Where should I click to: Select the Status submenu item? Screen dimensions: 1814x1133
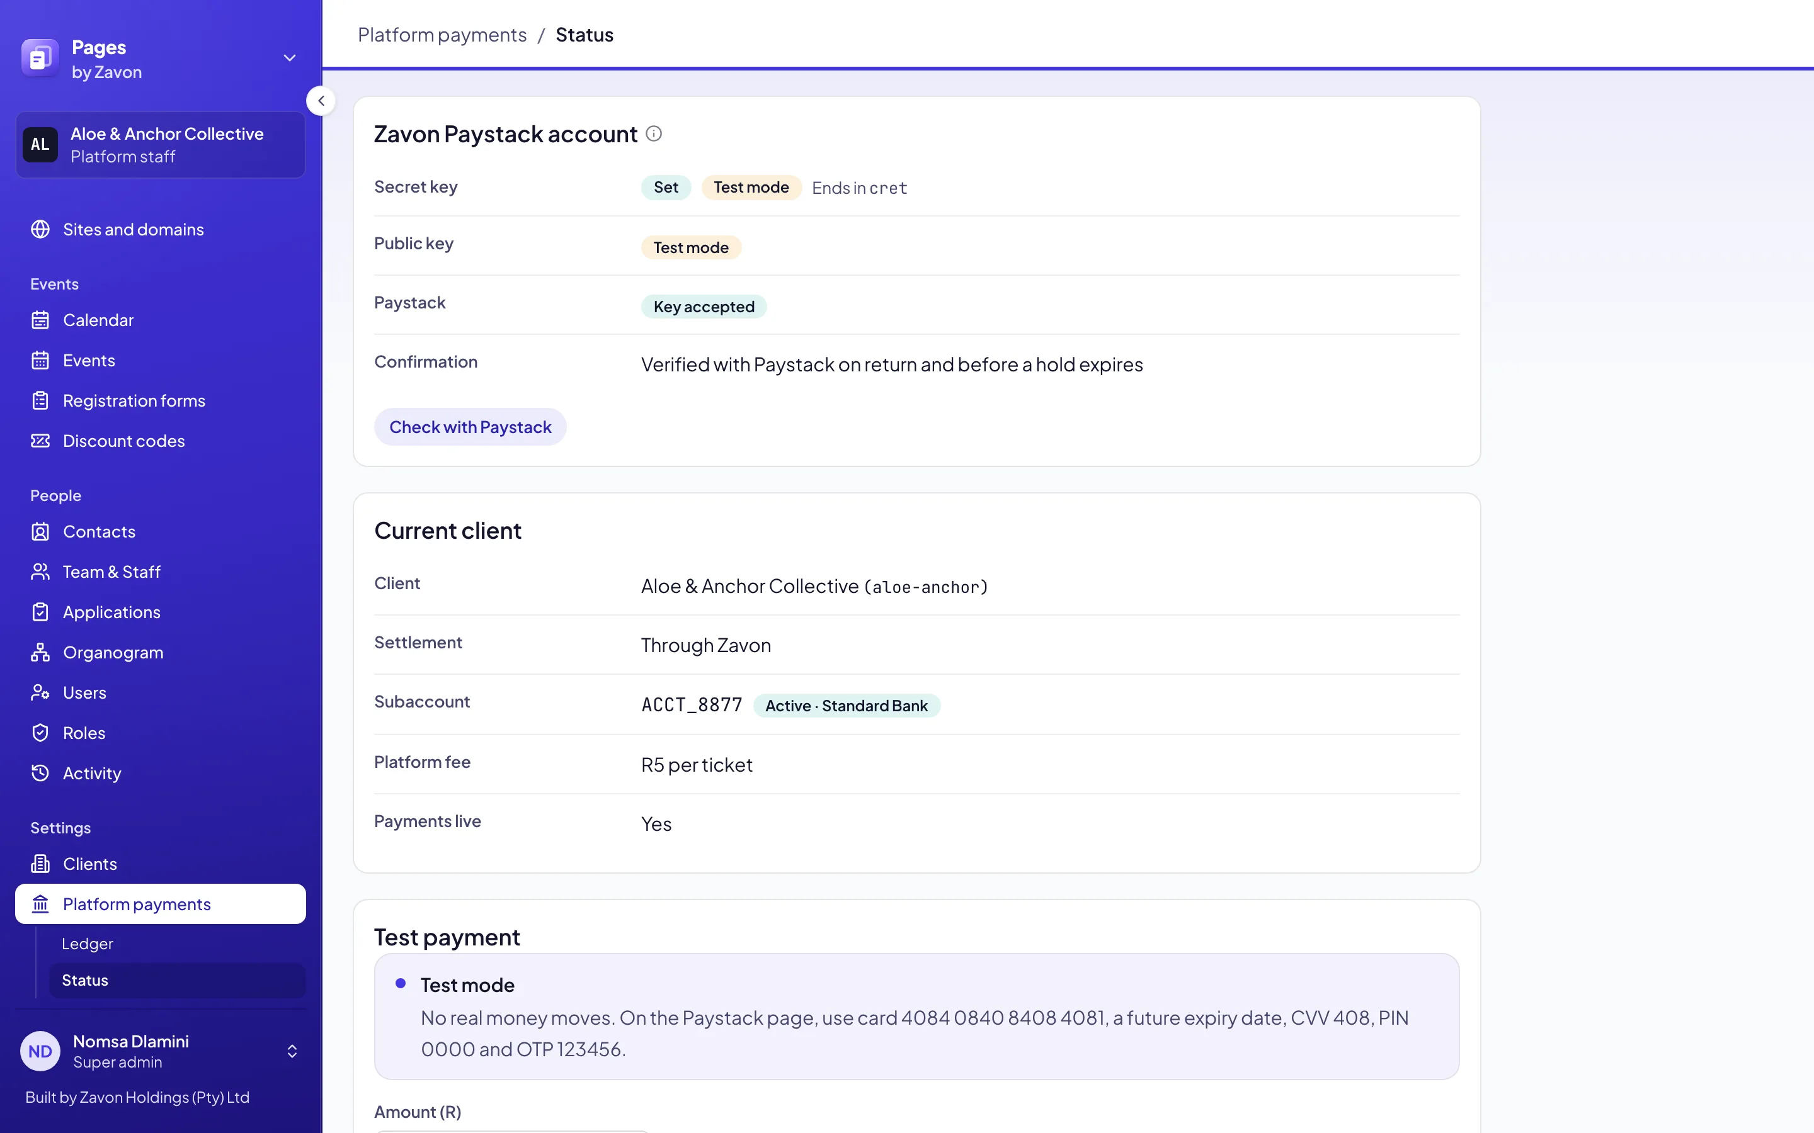click(x=177, y=980)
